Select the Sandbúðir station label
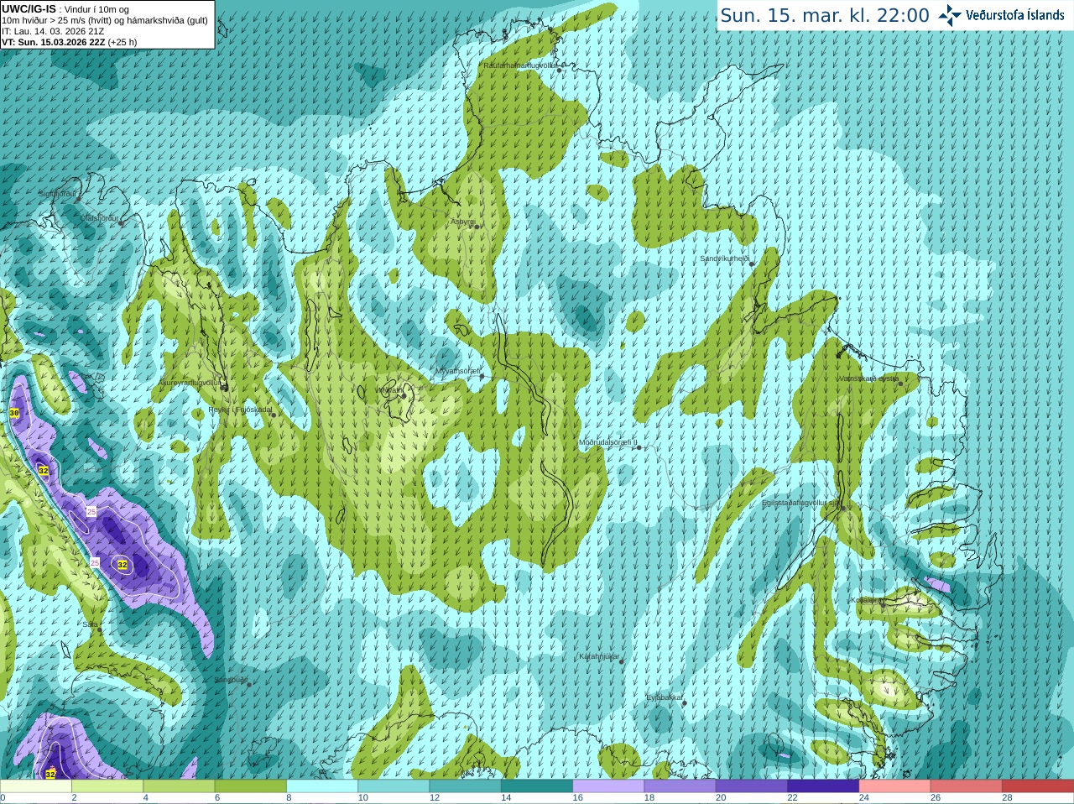 [x=231, y=680]
